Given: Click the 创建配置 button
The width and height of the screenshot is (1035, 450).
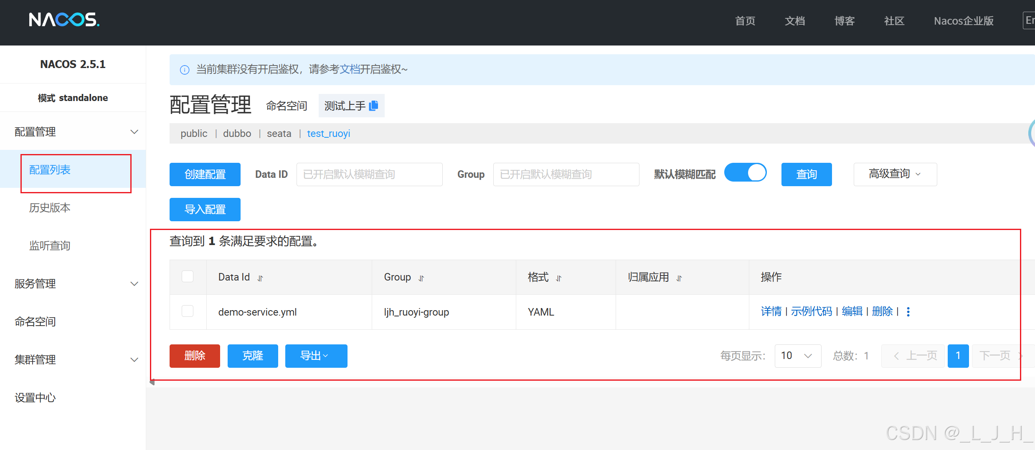Looking at the screenshot, I should tap(205, 174).
